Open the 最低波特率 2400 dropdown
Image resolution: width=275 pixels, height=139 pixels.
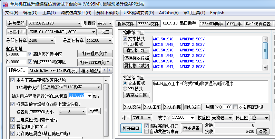[x=52, y=40]
